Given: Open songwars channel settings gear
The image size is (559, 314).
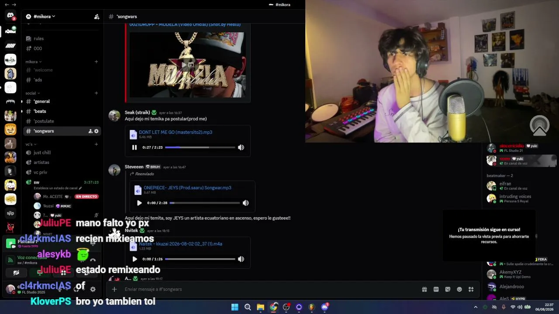Looking at the screenshot, I should point(97,131).
